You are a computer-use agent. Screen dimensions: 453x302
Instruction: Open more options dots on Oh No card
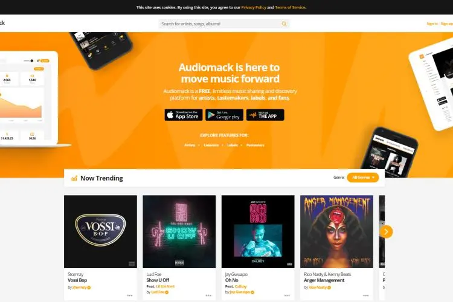(x=287, y=295)
